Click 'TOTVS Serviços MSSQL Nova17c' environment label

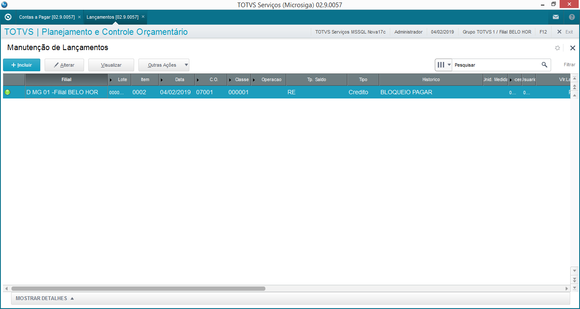(x=350, y=32)
